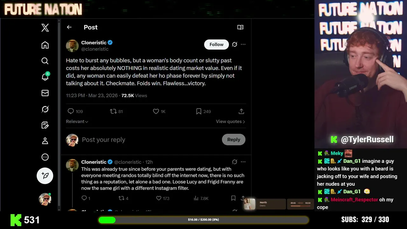Open reader view book icon
Image resolution: width=407 pixels, height=229 pixels.
(240, 27)
